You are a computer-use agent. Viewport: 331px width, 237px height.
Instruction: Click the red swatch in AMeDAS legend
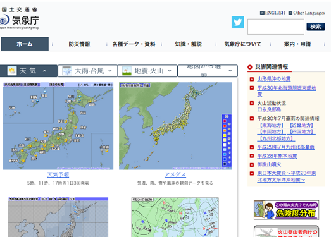pos(225,126)
